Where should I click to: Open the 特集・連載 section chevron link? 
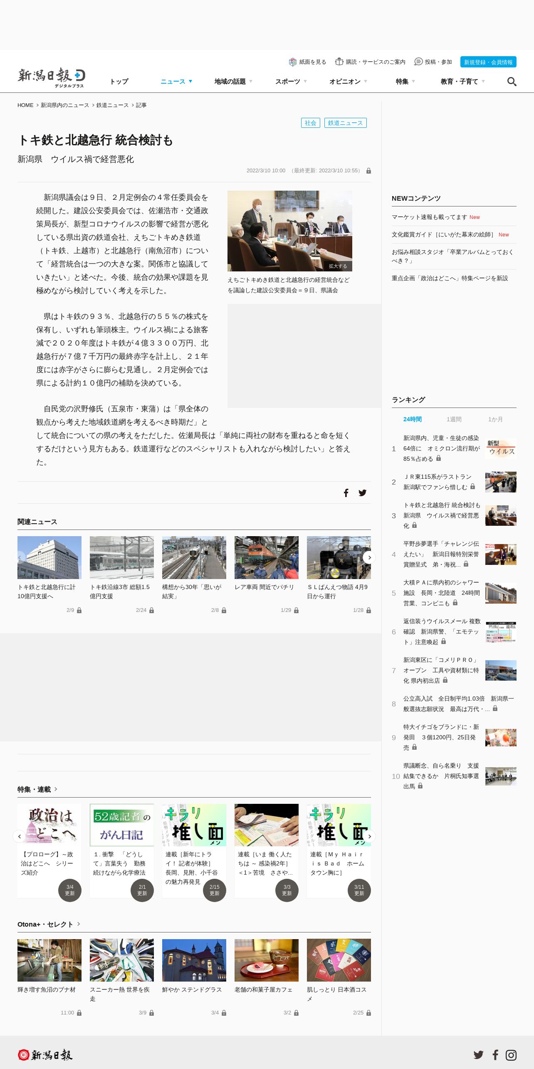[x=56, y=789]
